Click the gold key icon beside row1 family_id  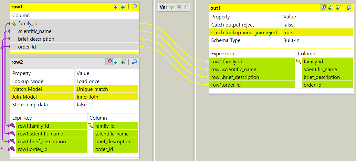click(x=13, y=23)
